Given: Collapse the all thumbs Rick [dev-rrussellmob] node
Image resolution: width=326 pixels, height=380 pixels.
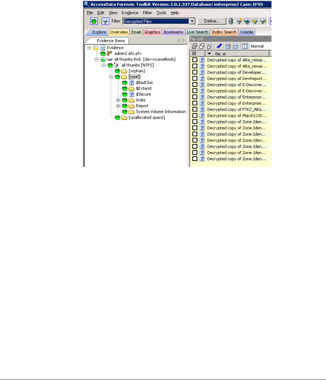Looking at the screenshot, I should tap(97, 59).
